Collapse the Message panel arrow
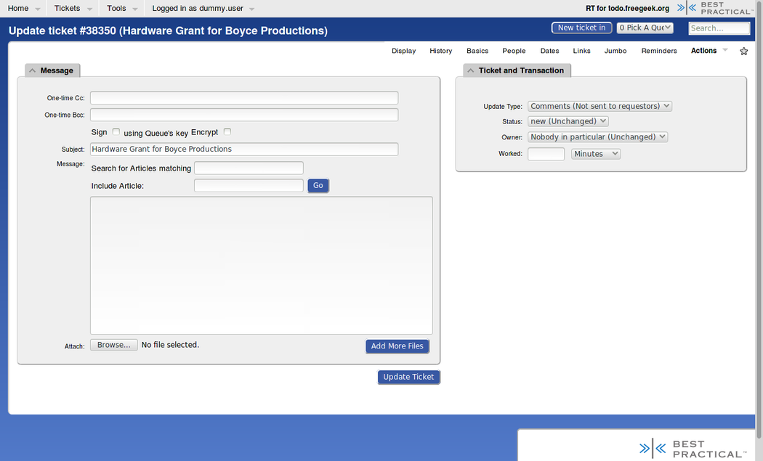 tap(33, 70)
